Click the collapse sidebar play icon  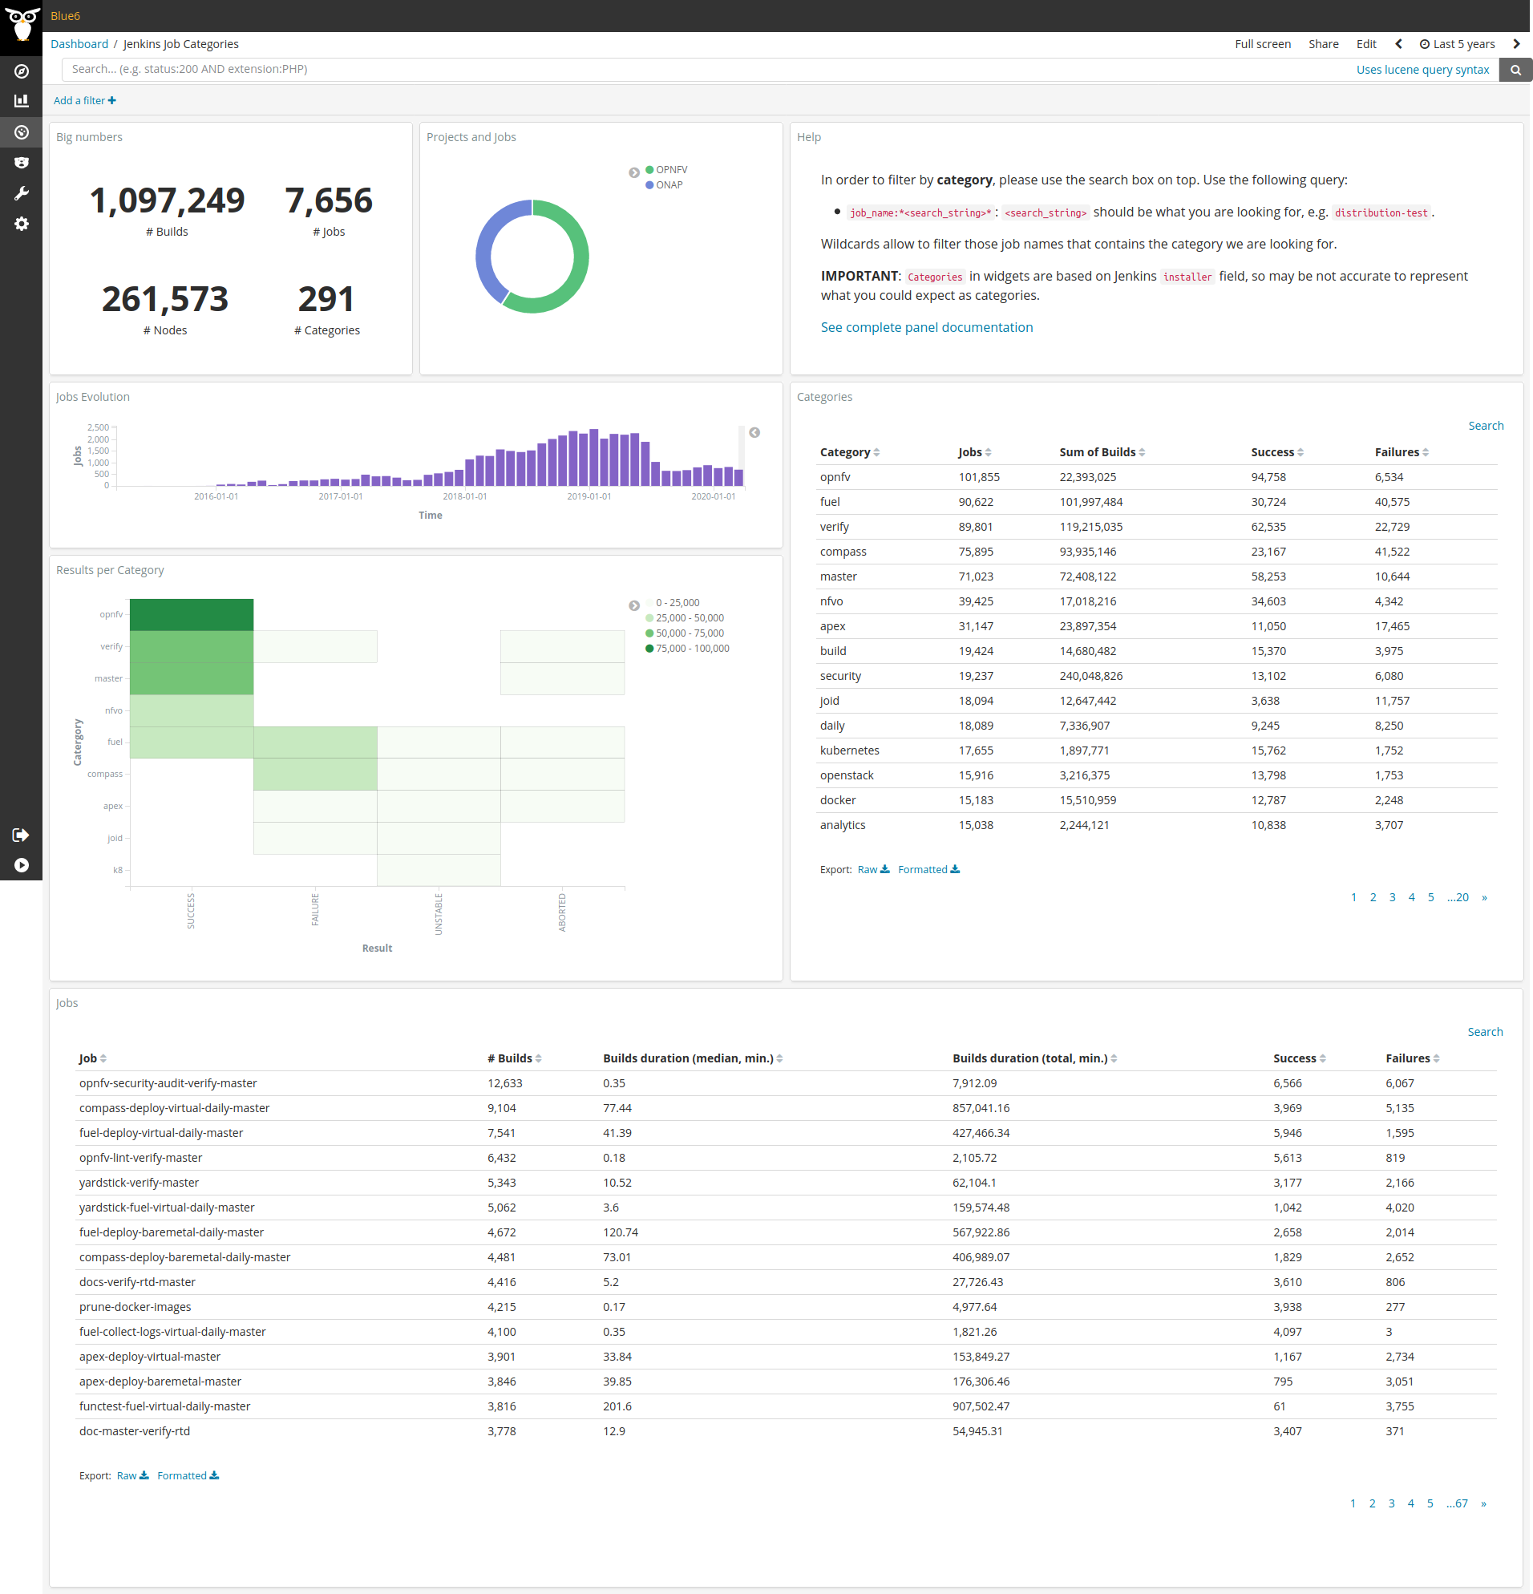coord(21,865)
